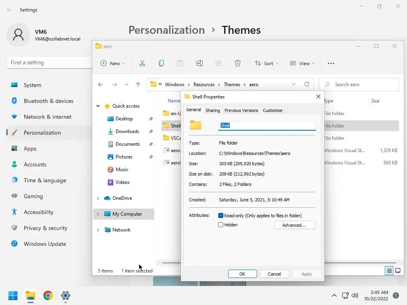Switch to details view layout icon
The width and height of the screenshot is (407, 305).
(389, 271)
